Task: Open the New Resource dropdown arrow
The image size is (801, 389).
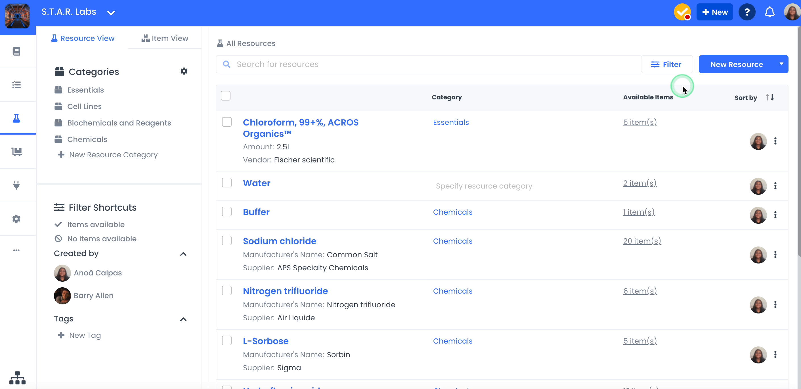Action: pyautogui.click(x=781, y=64)
